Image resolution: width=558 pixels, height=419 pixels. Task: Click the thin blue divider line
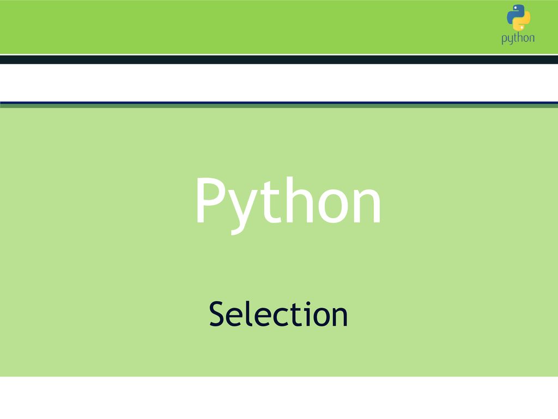pos(279,103)
